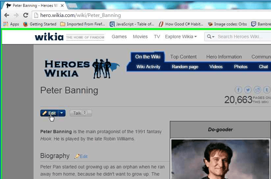Screen dimensions: 271x179
Task: Open the TV hub link
Action: click(157, 37)
